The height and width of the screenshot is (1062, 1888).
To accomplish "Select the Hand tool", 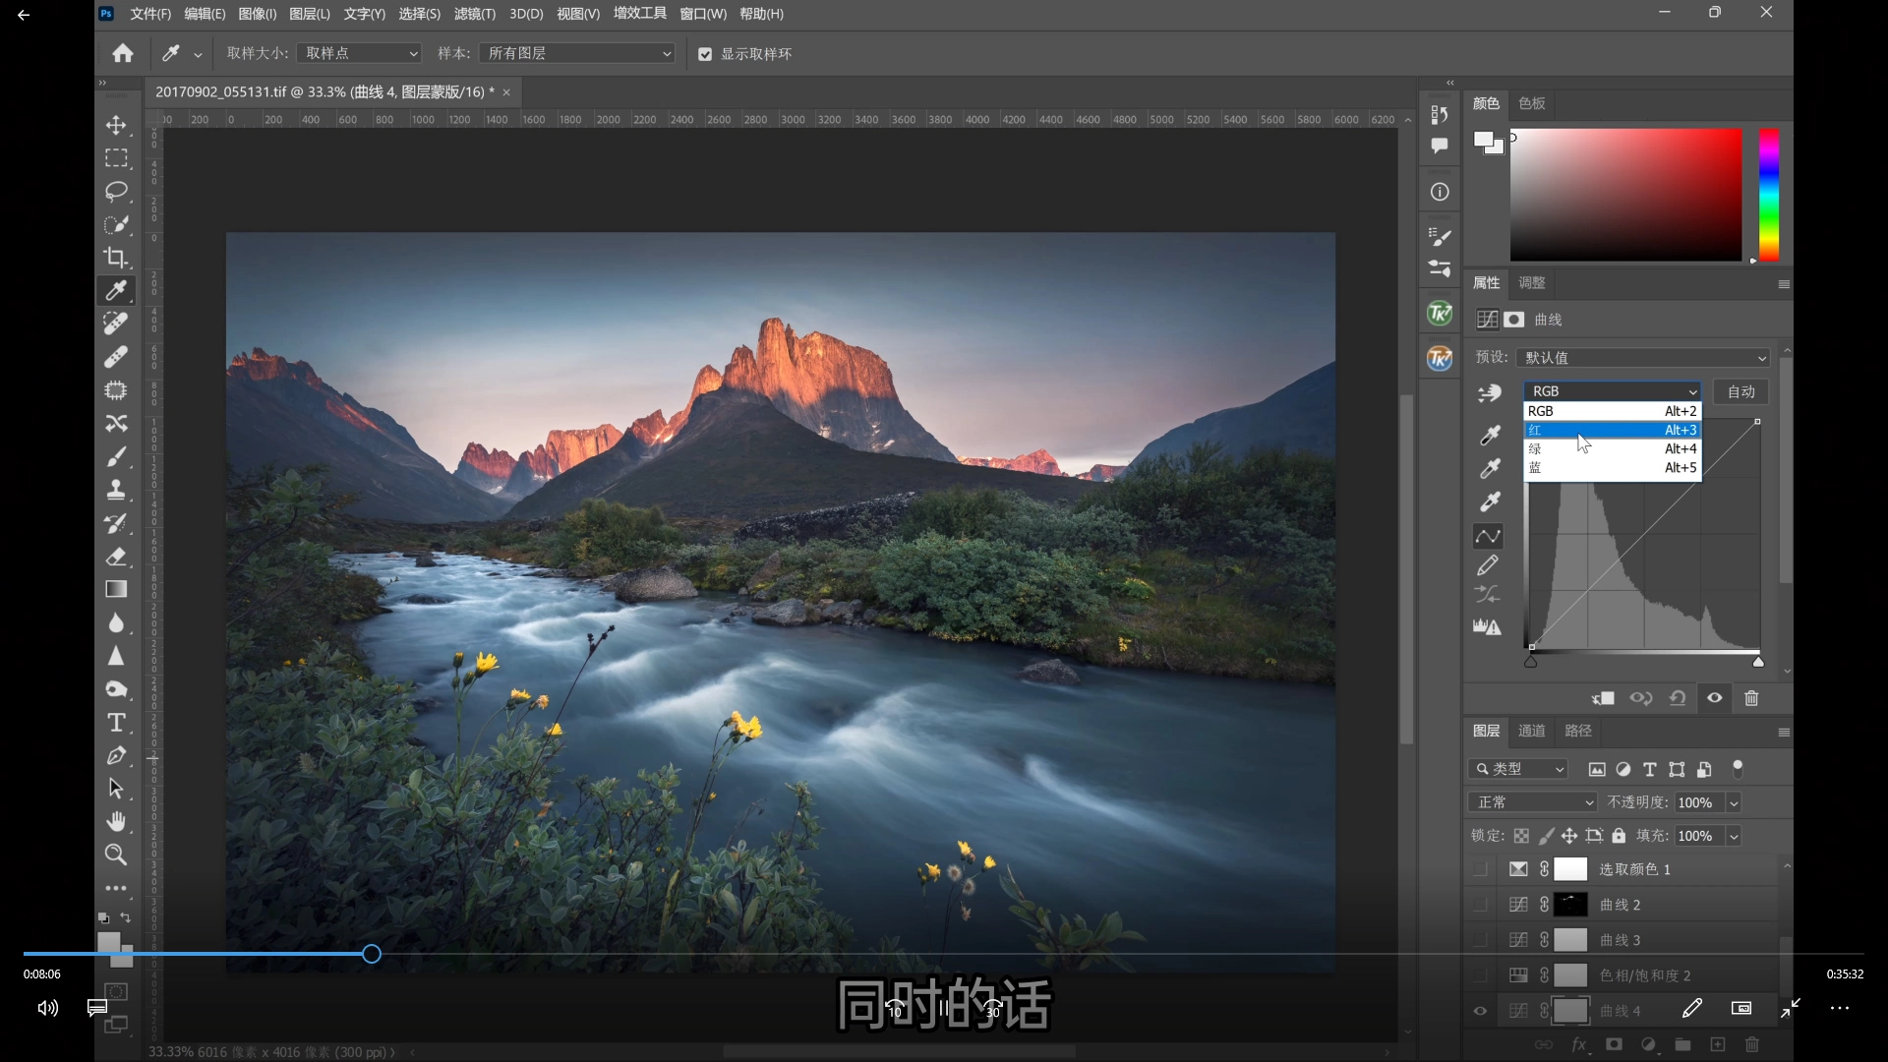I will coord(116,821).
